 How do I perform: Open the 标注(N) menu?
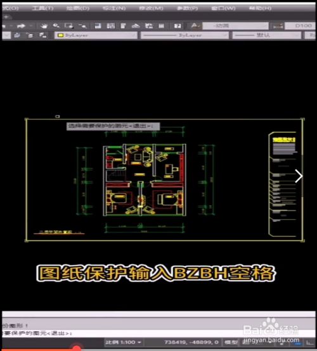[x=114, y=8]
